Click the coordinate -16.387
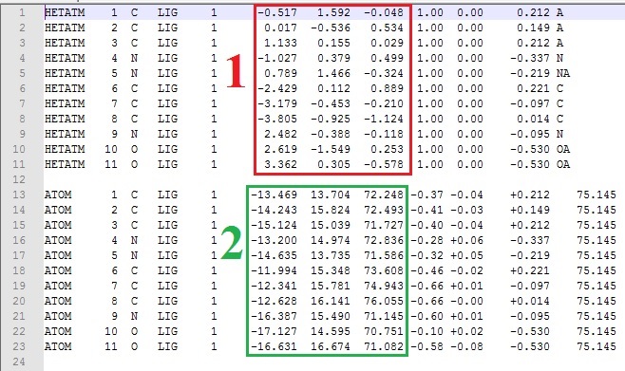625x371 pixels. coord(275,316)
